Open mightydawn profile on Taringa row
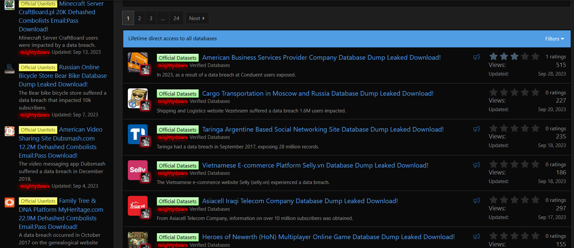 point(173,138)
